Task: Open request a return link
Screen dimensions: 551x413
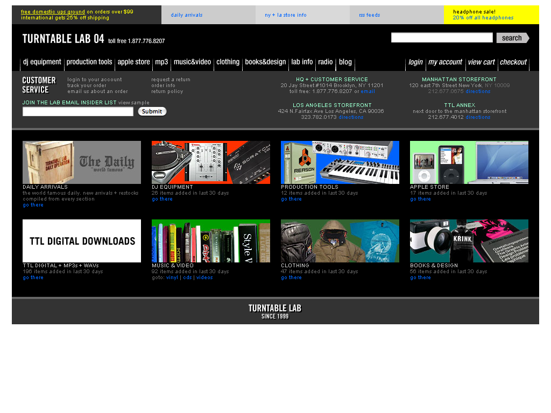Action: tap(171, 80)
